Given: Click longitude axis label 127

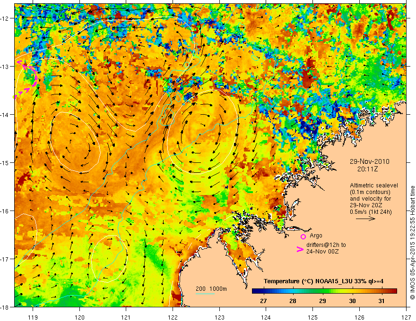Looking at the screenshot, I should 406,317.
